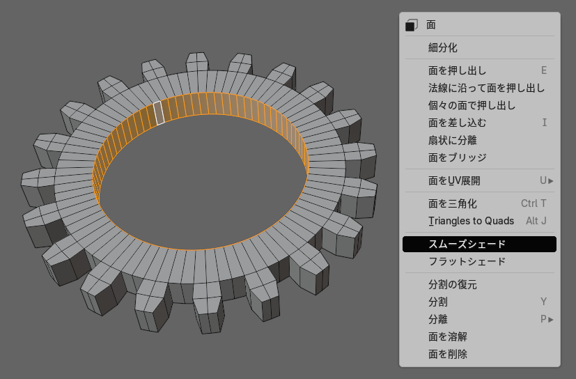Choose Triangles to Quads
Screen dimensions: 576x379
(479, 221)
